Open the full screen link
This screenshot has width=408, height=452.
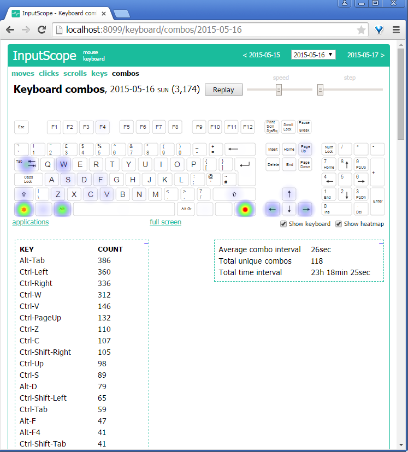pyautogui.click(x=165, y=222)
